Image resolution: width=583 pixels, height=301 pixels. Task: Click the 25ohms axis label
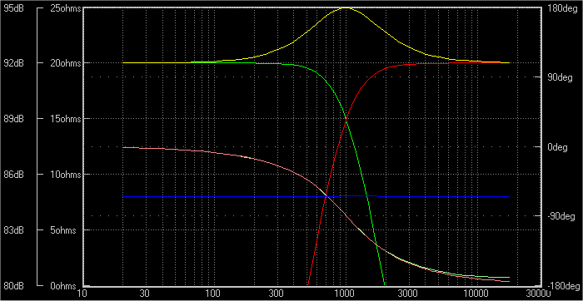[65, 8]
